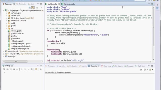Screen dimensions: 161x90
Task: Click the Disconnect debug icon
Action: click(x=17, y=69)
